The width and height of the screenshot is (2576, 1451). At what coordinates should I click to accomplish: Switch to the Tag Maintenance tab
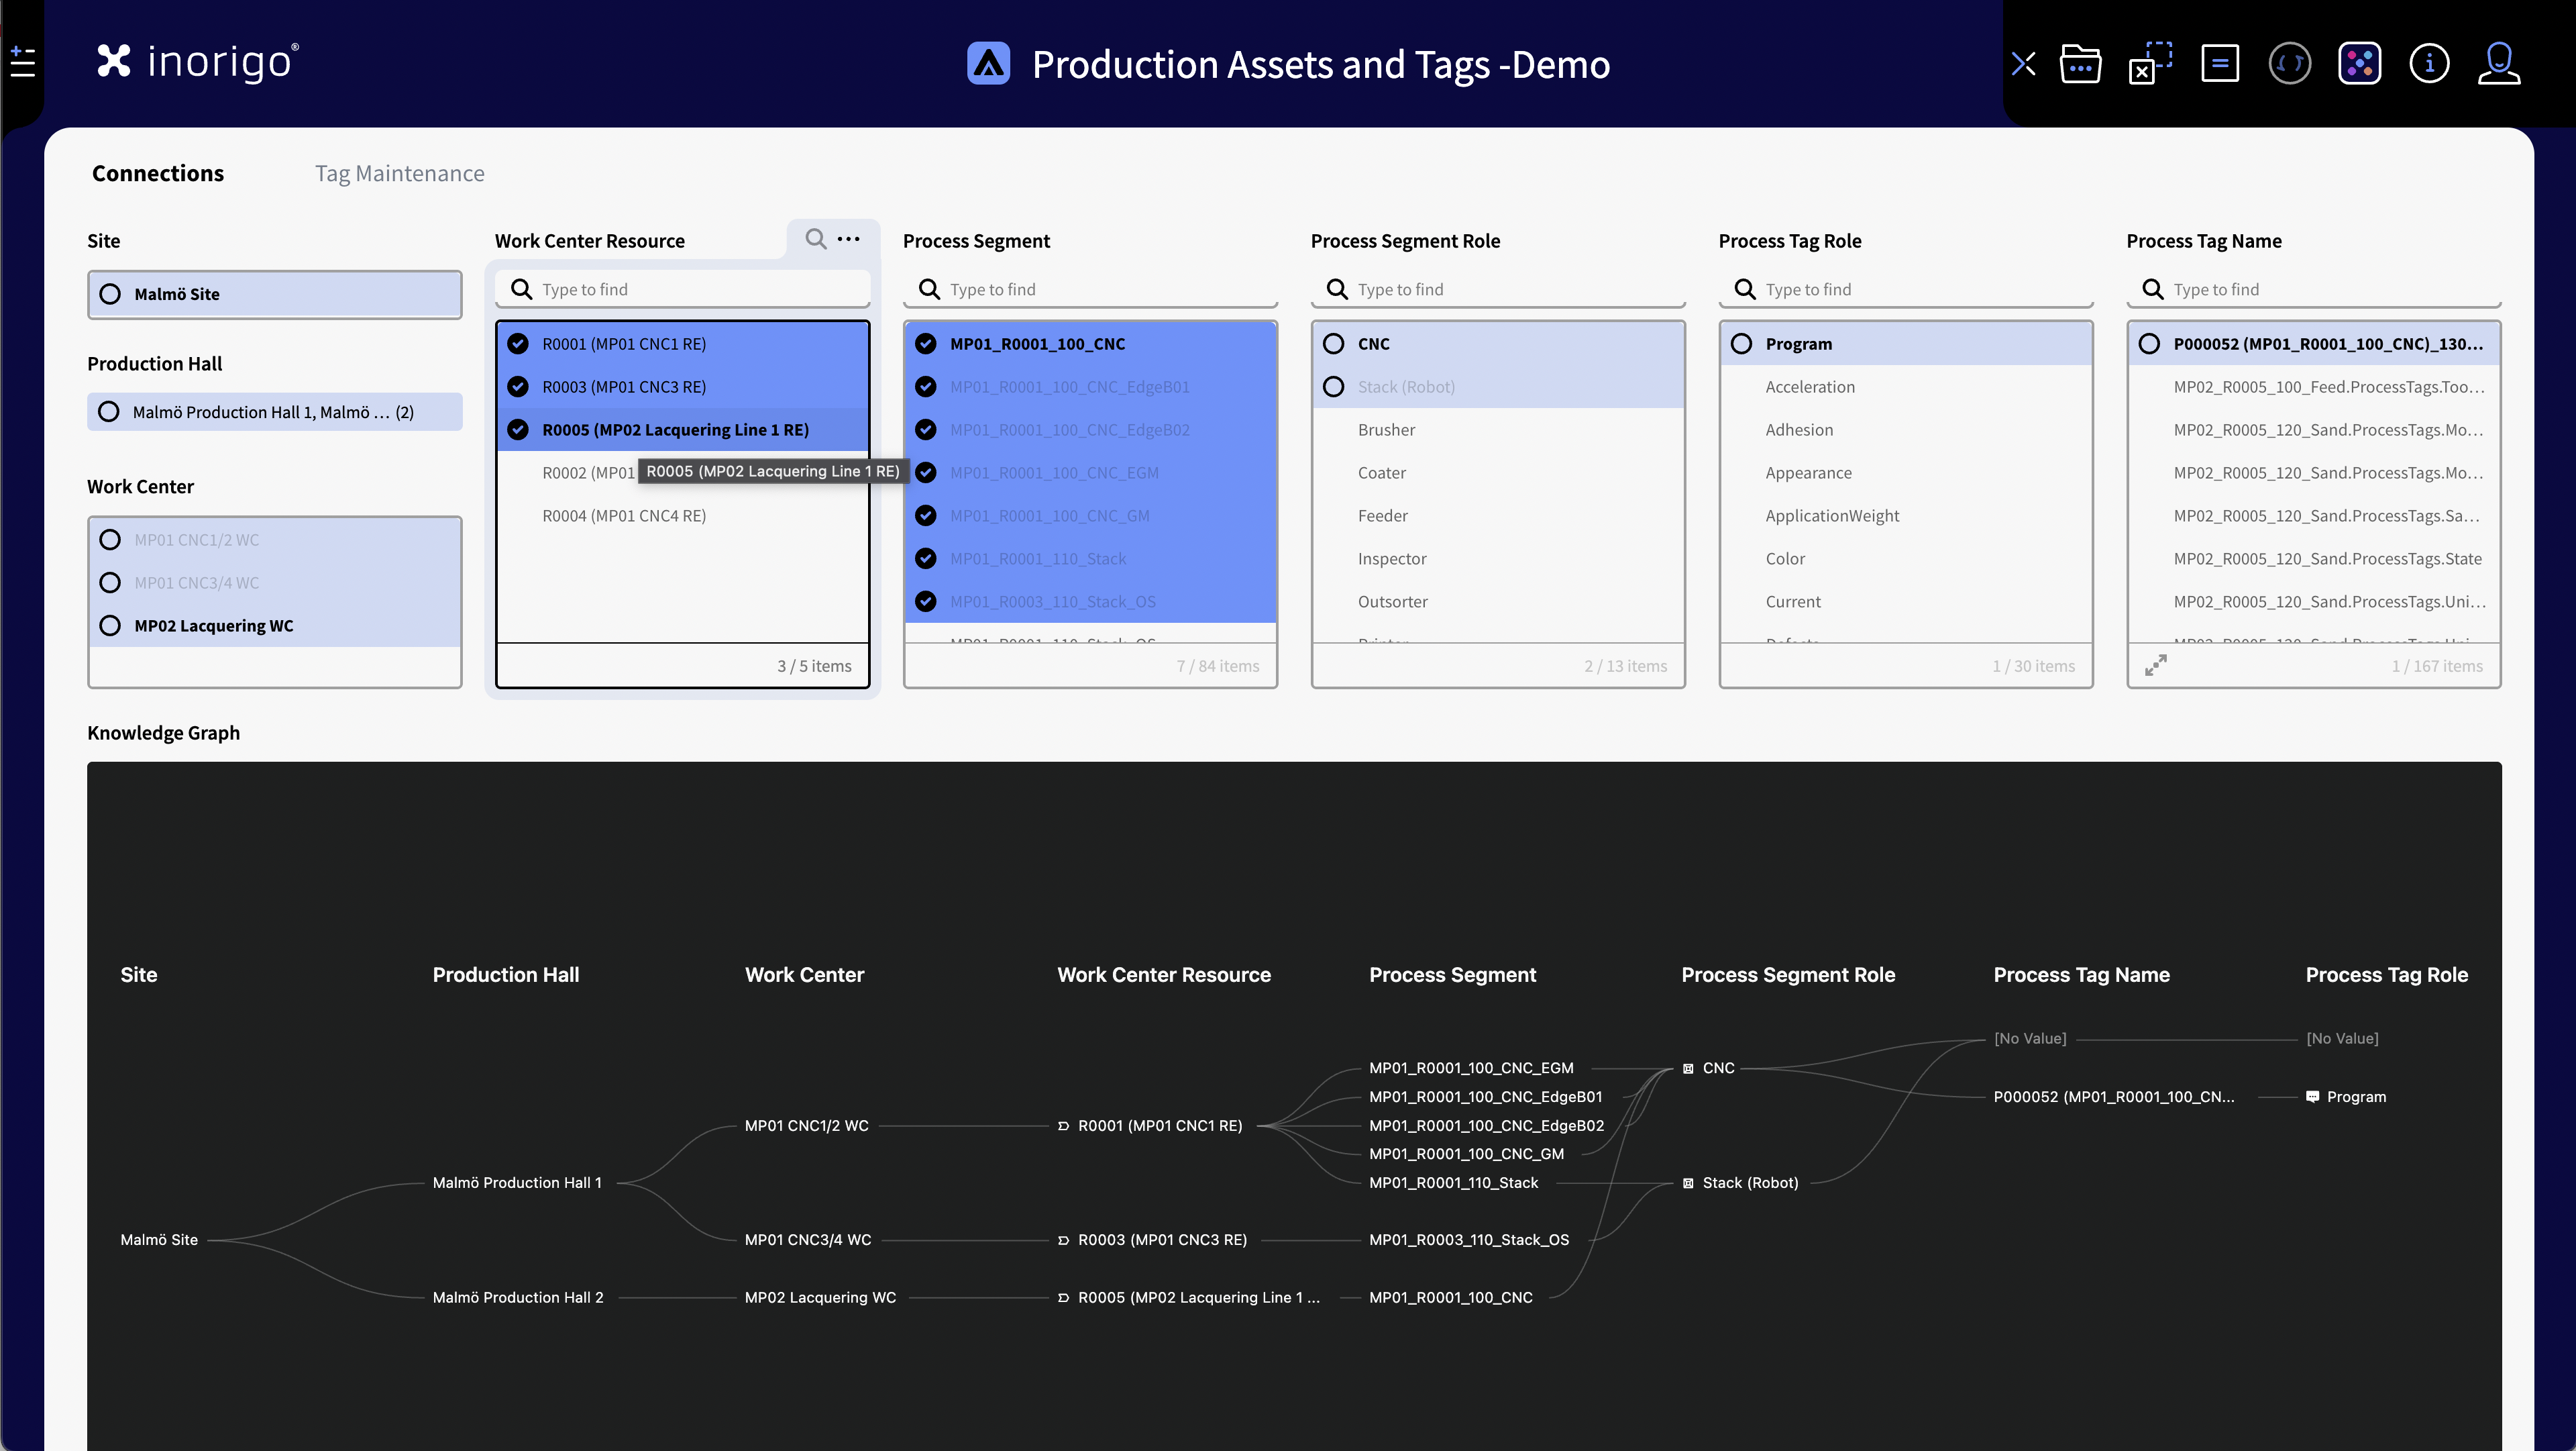(399, 173)
